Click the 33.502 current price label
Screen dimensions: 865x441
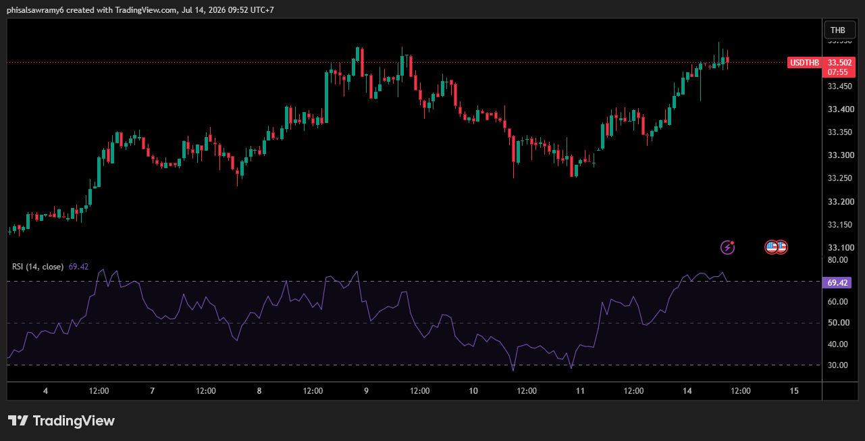click(839, 62)
